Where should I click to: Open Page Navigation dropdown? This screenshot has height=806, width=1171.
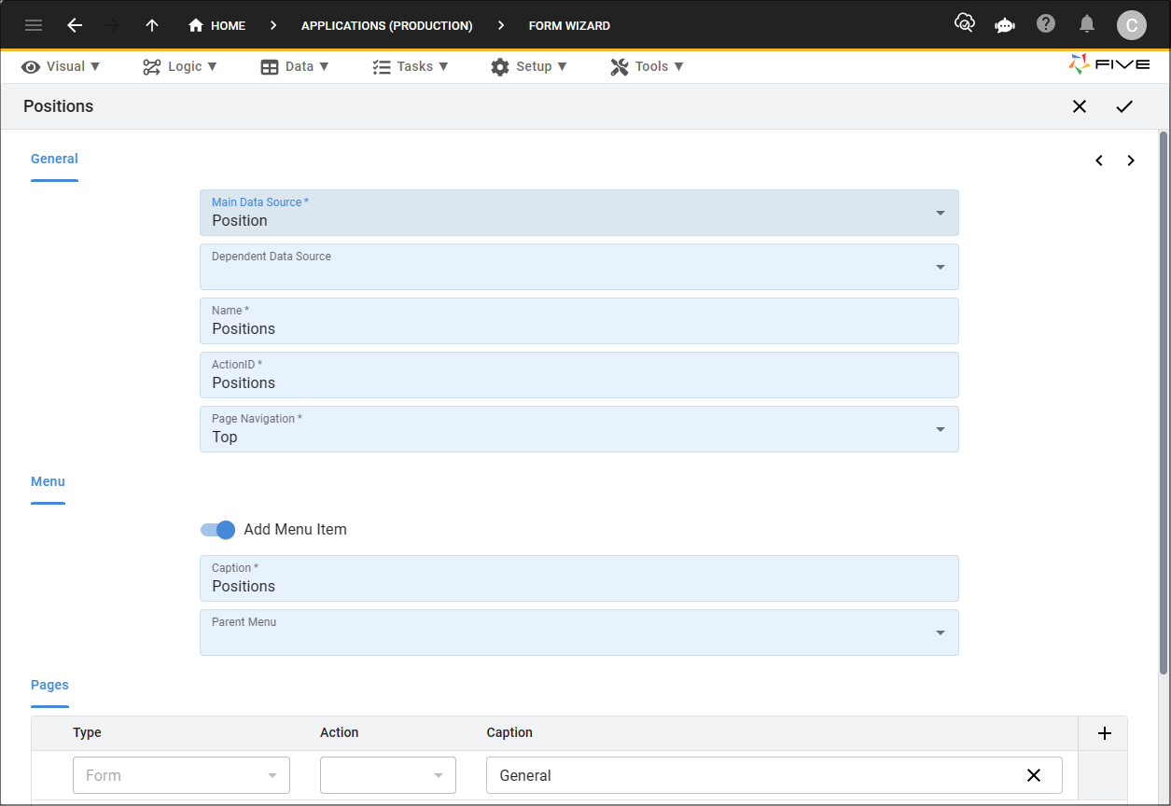point(579,429)
